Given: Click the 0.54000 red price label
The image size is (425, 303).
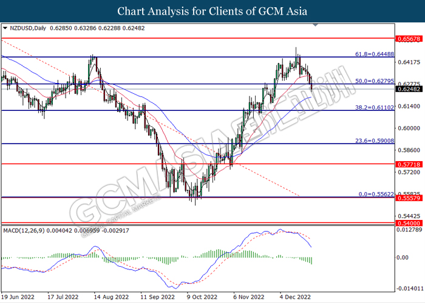Looking at the screenshot, I should [x=409, y=223].
